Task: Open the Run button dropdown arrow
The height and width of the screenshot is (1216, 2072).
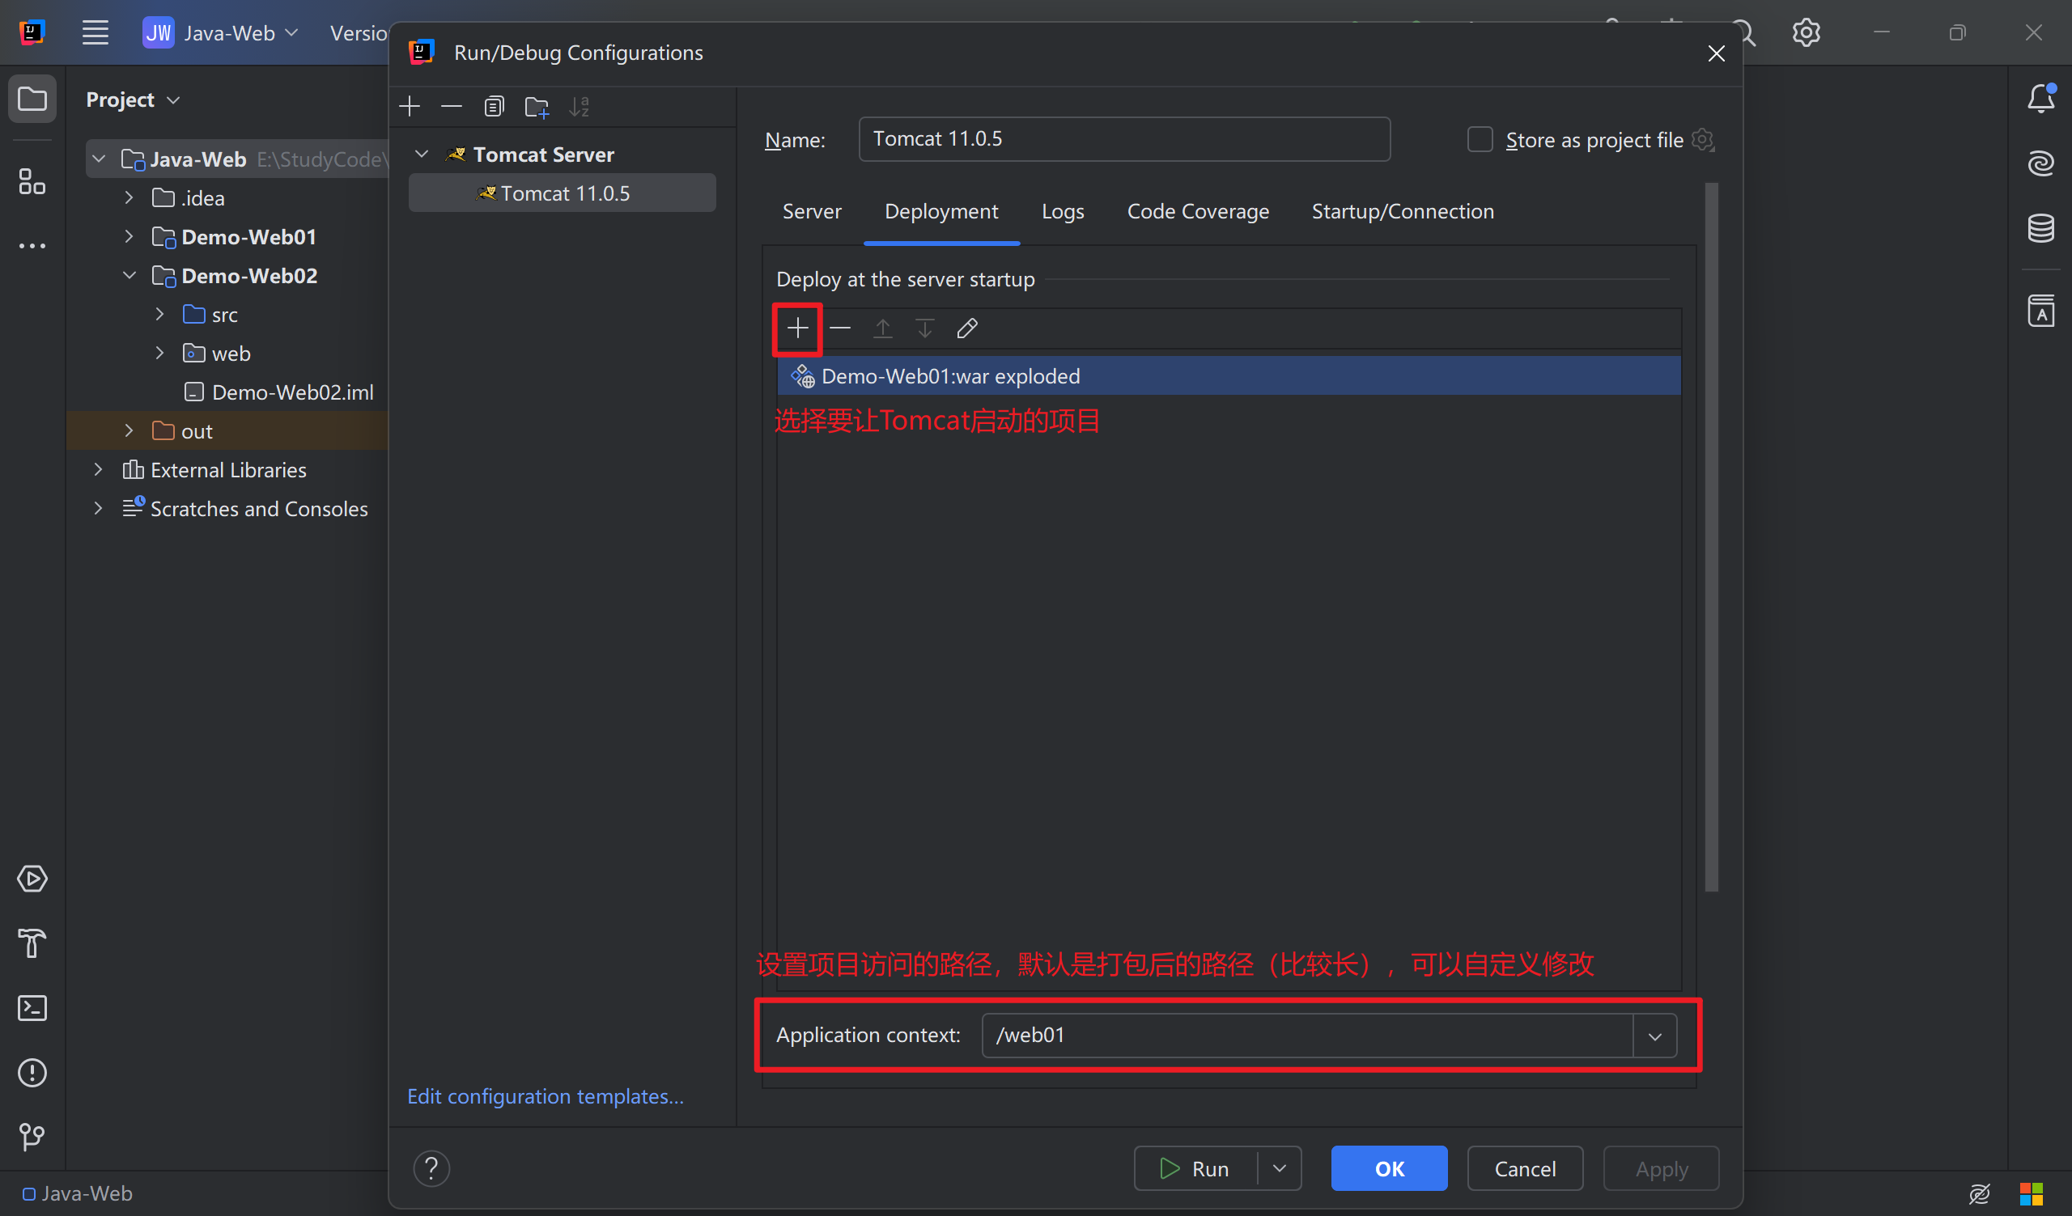Action: [x=1280, y=1168]
